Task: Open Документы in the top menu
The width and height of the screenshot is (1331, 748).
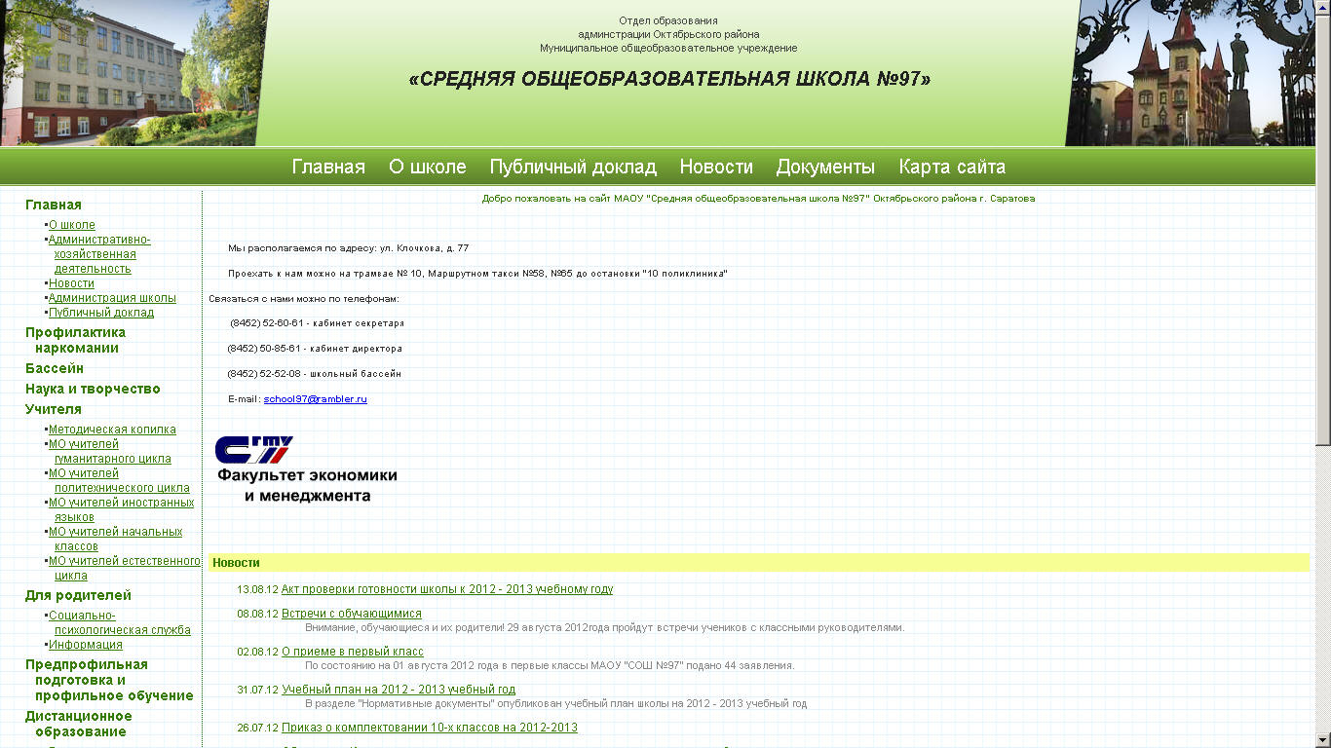Action: [x=825, y=167]
